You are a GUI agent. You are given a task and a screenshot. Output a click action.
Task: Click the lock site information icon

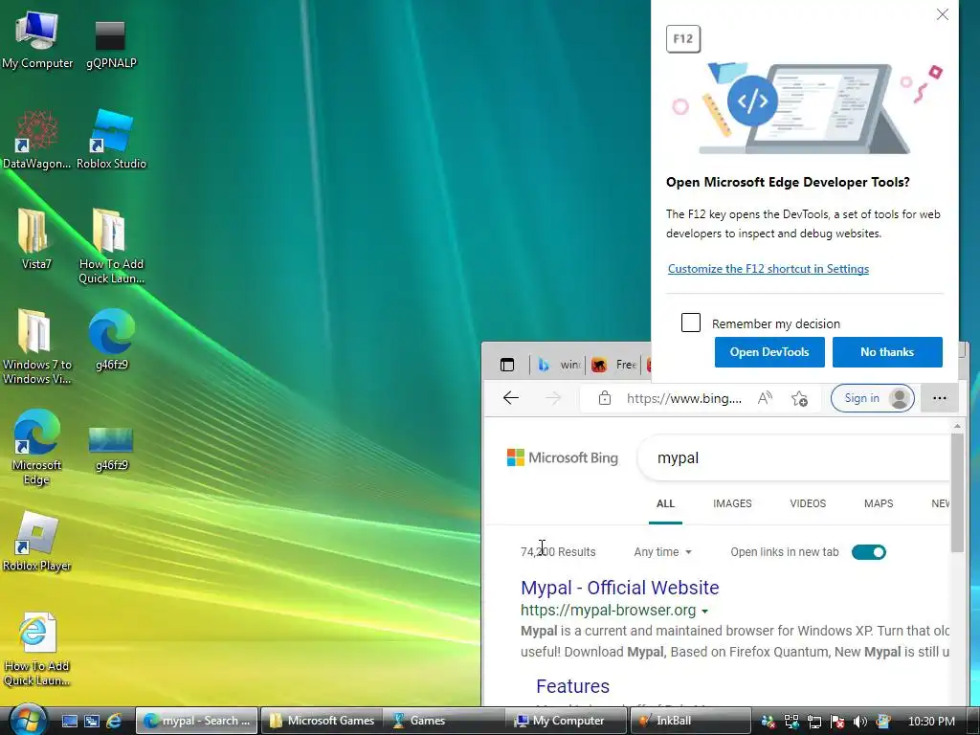605,398
